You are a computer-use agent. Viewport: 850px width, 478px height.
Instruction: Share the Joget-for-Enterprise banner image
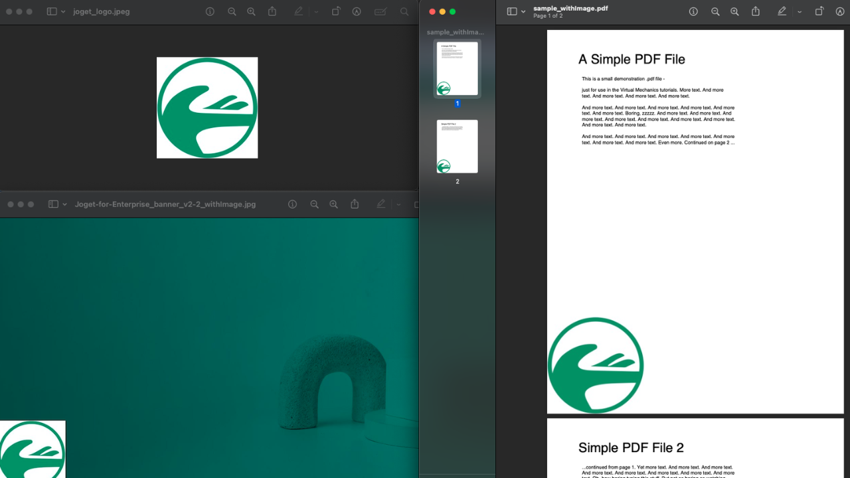(355, 204)
